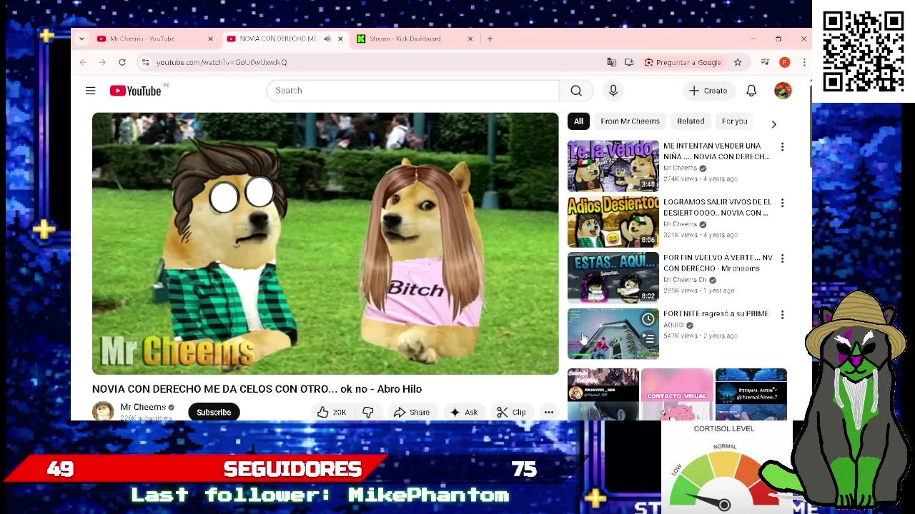Add the FORTNITE video to queue

click(x=648, y=338)
